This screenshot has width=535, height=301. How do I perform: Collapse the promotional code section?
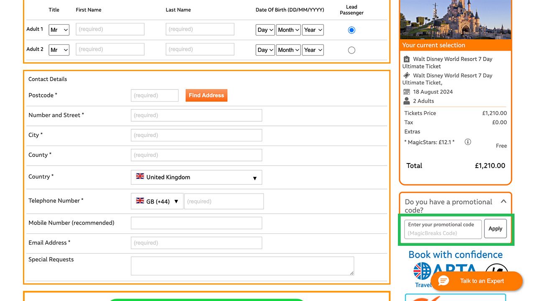pyautogui.click(x=504, y=202)
